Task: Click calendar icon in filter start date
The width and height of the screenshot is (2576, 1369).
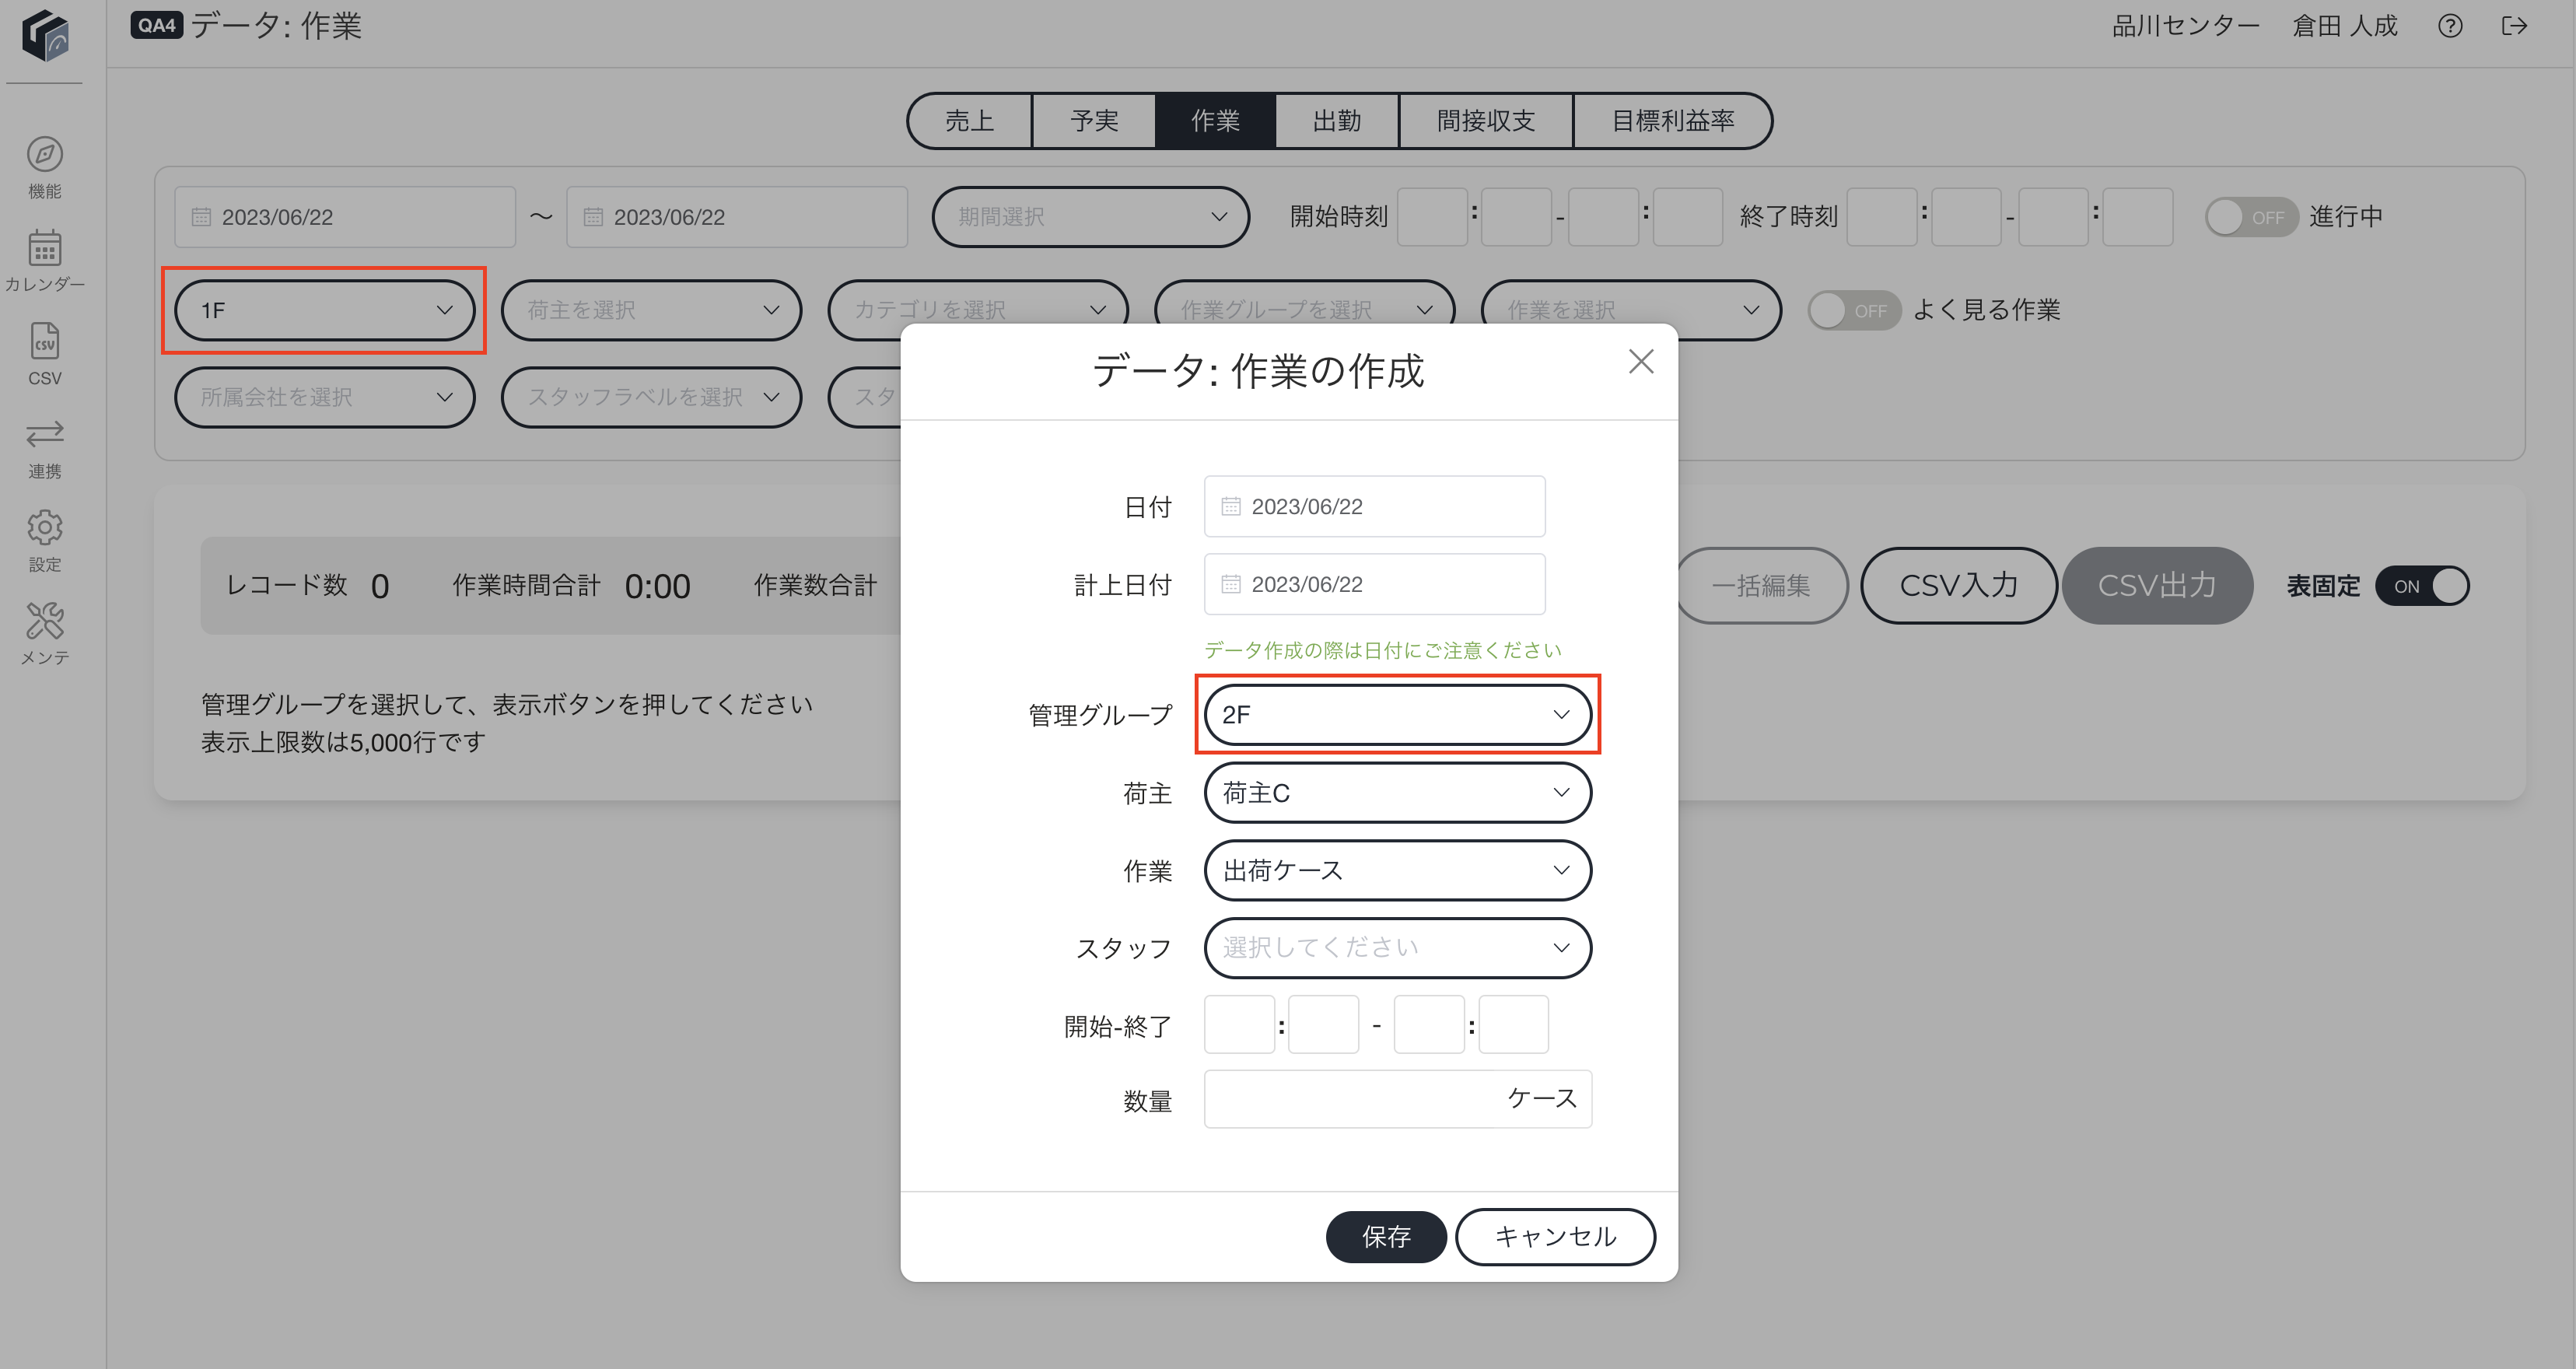Action: [201, 217]
